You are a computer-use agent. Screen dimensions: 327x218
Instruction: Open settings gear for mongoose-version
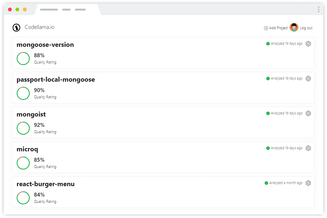pos(308,44)
